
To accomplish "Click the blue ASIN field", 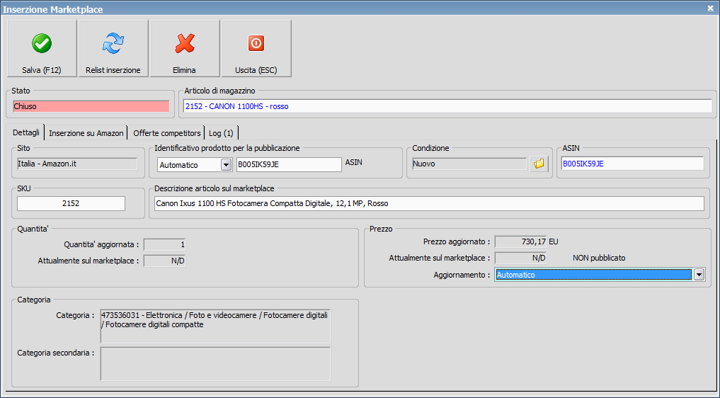I will click(x=632, y=164).
